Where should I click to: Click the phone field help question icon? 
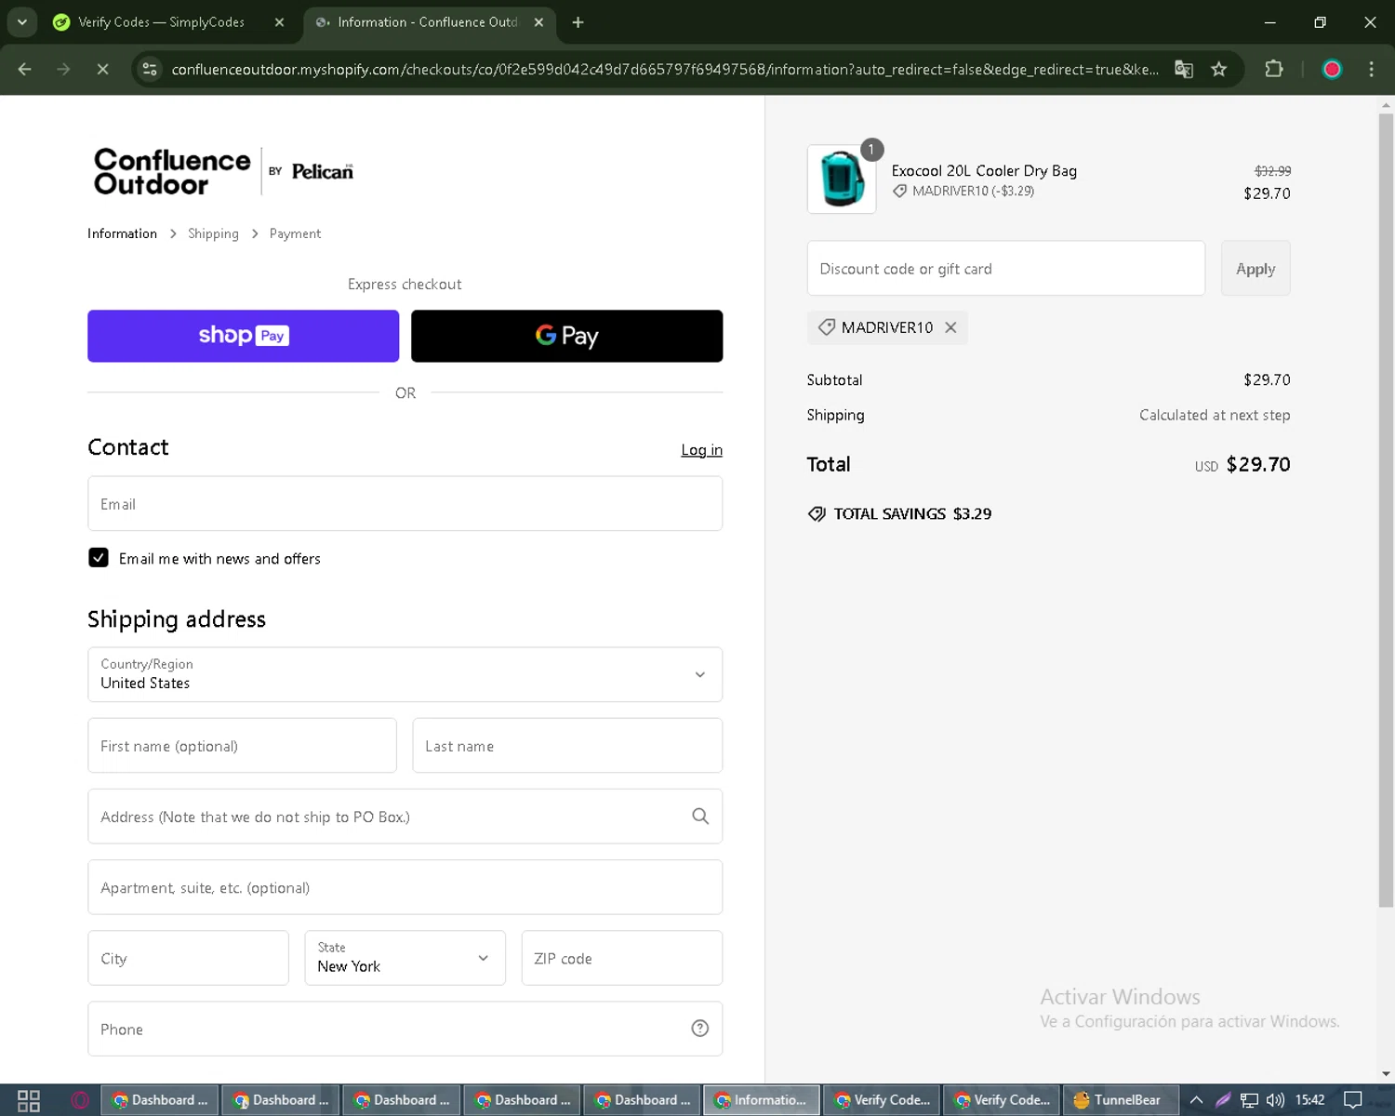tap(700, 1029)
